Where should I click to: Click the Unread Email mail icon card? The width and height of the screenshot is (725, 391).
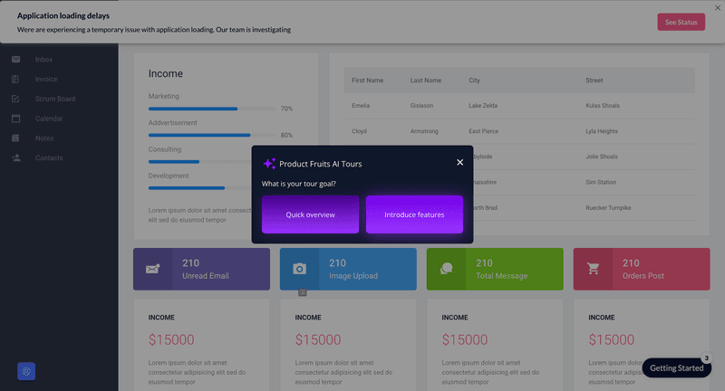(x=152, y=269)
